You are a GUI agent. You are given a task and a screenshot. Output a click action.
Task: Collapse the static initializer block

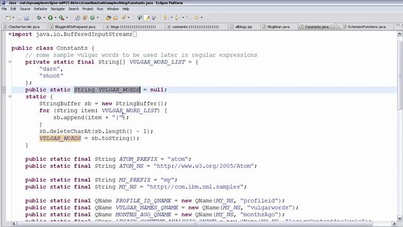coord(10,96)
